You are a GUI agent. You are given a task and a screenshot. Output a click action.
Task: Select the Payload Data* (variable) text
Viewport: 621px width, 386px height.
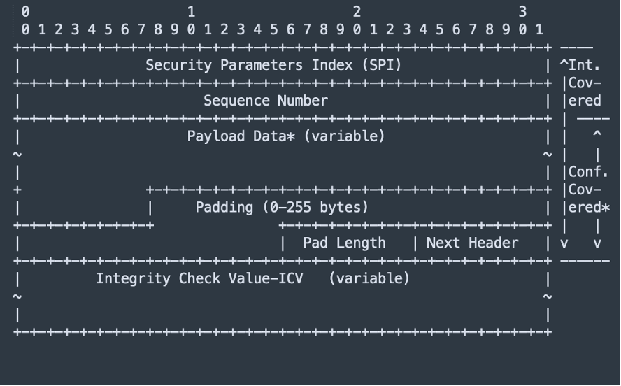(x=286, y=136)
